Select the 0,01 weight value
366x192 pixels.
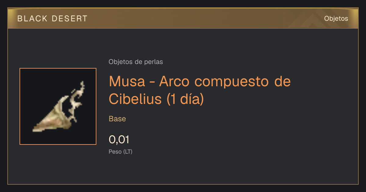(x=119, y=140)
